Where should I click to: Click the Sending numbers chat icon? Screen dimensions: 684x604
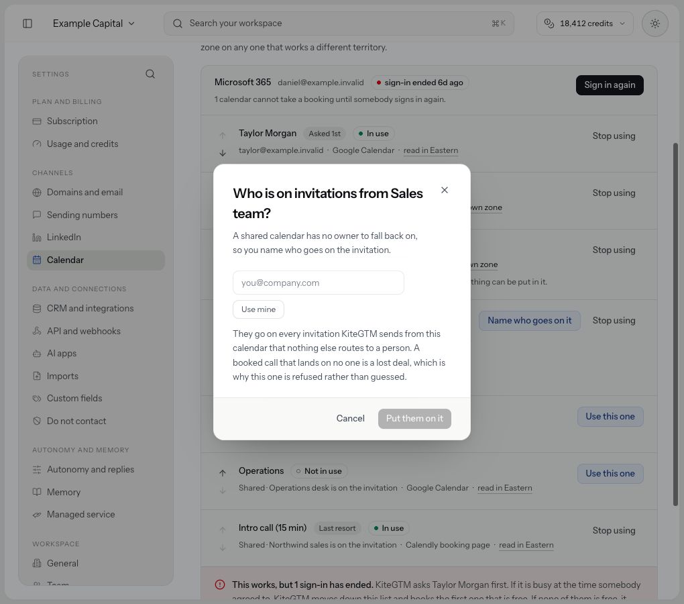point(37,215)
